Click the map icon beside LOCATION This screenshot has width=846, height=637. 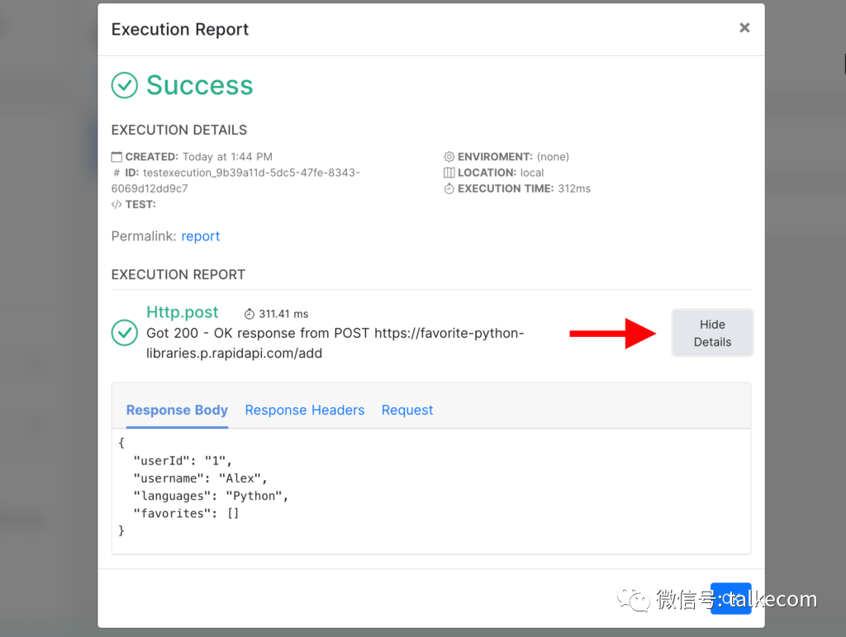click(449, 173)
